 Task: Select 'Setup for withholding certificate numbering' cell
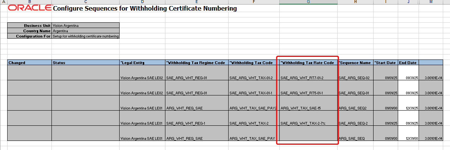click(86, 36)
